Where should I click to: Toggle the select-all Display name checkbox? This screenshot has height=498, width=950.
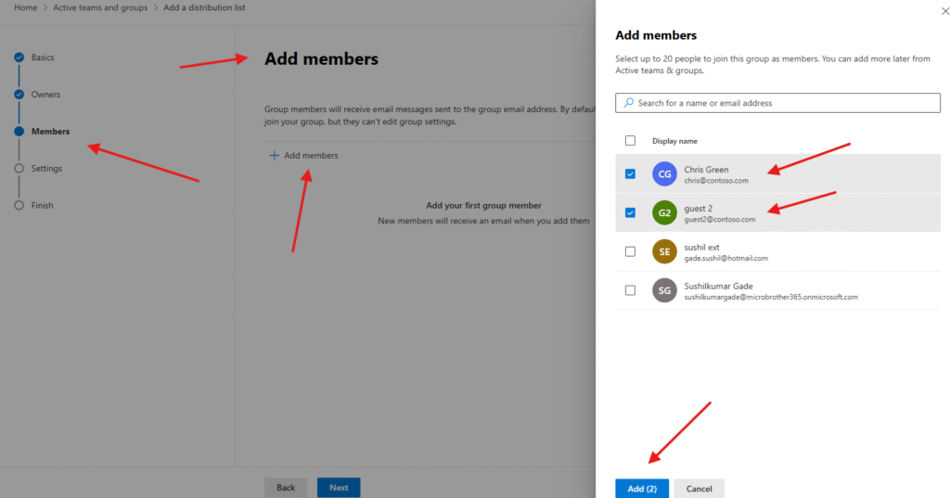coord(631,141)
